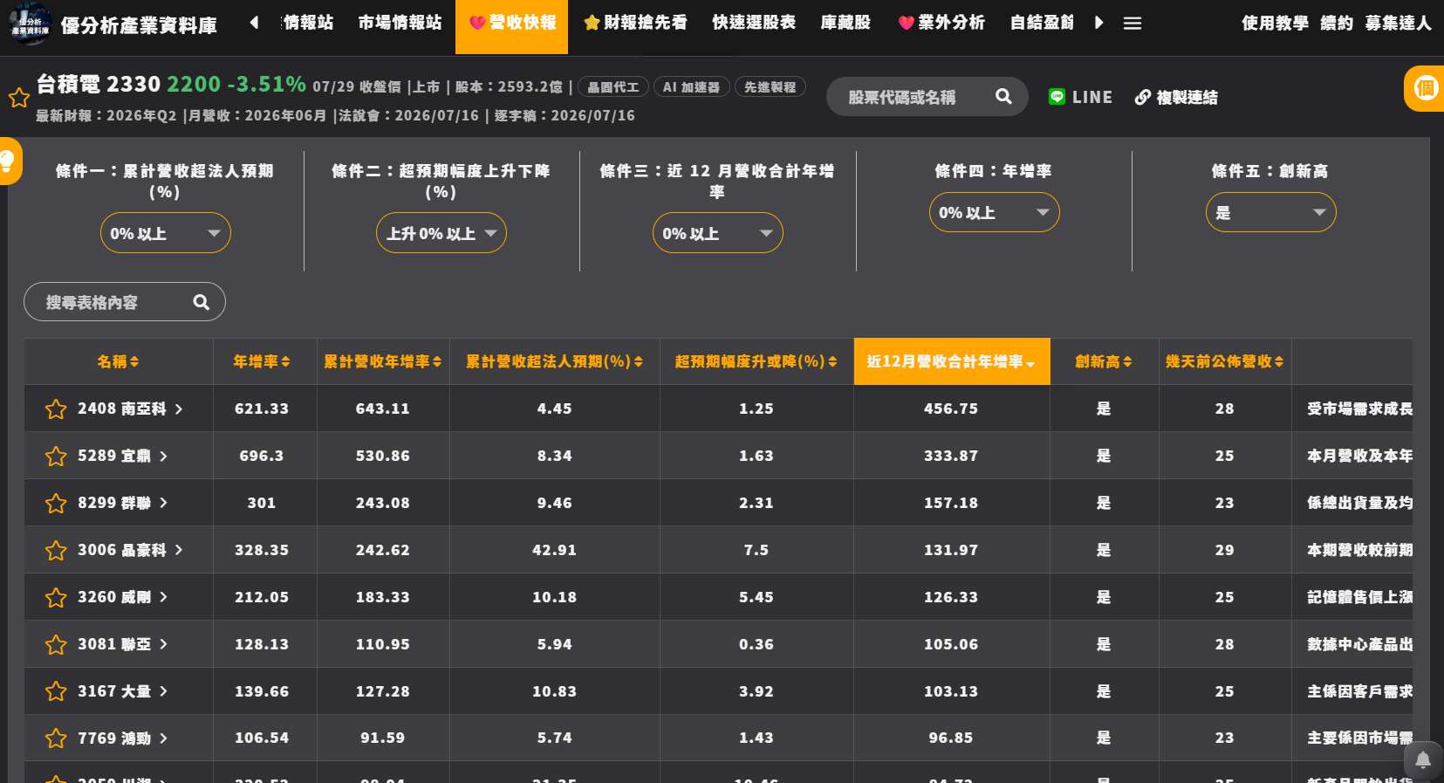
Task: Open 條件三 近12月營收合計年增率 dropdown
Action: pos(717,233)
